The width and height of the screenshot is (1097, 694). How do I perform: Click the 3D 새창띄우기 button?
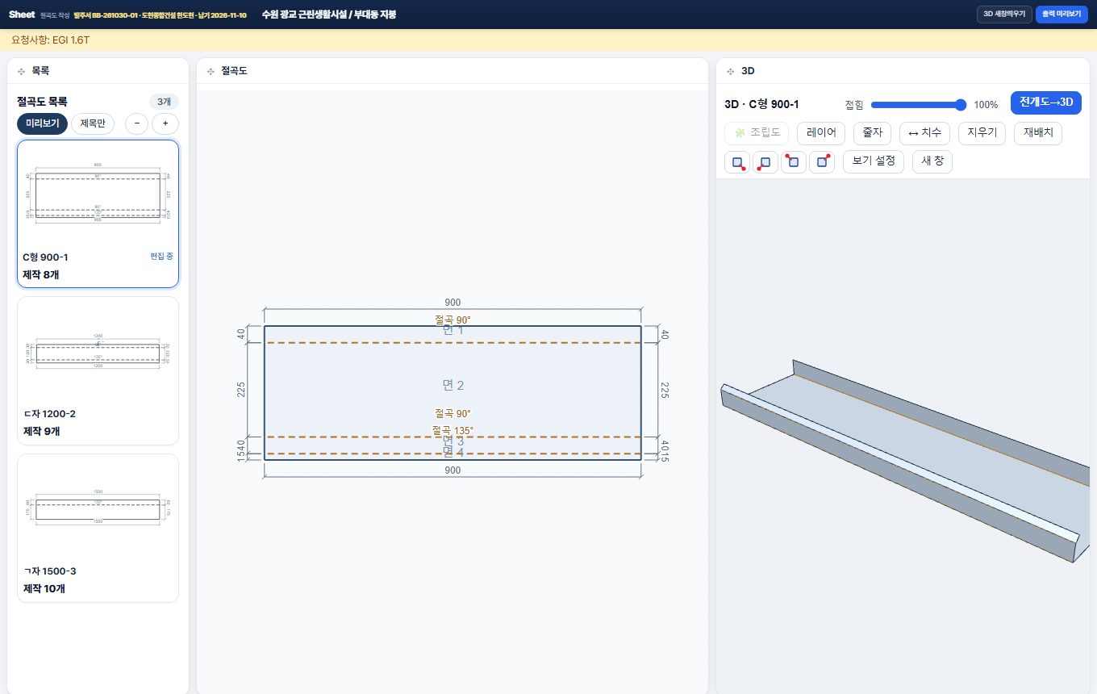[1004, 15]
